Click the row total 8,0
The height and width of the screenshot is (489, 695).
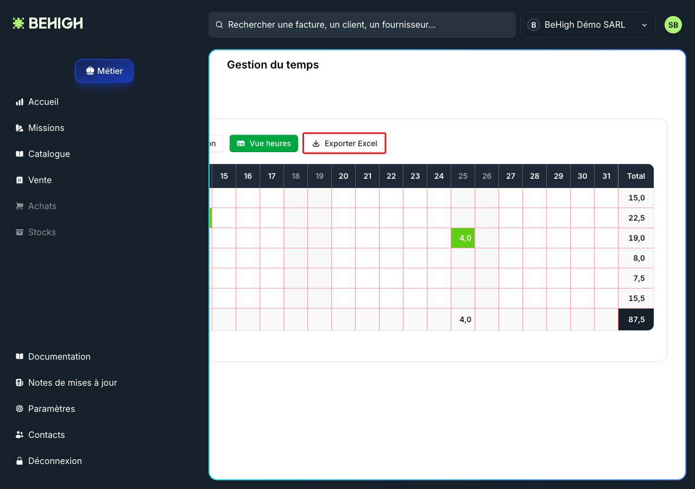coord(636,258)
